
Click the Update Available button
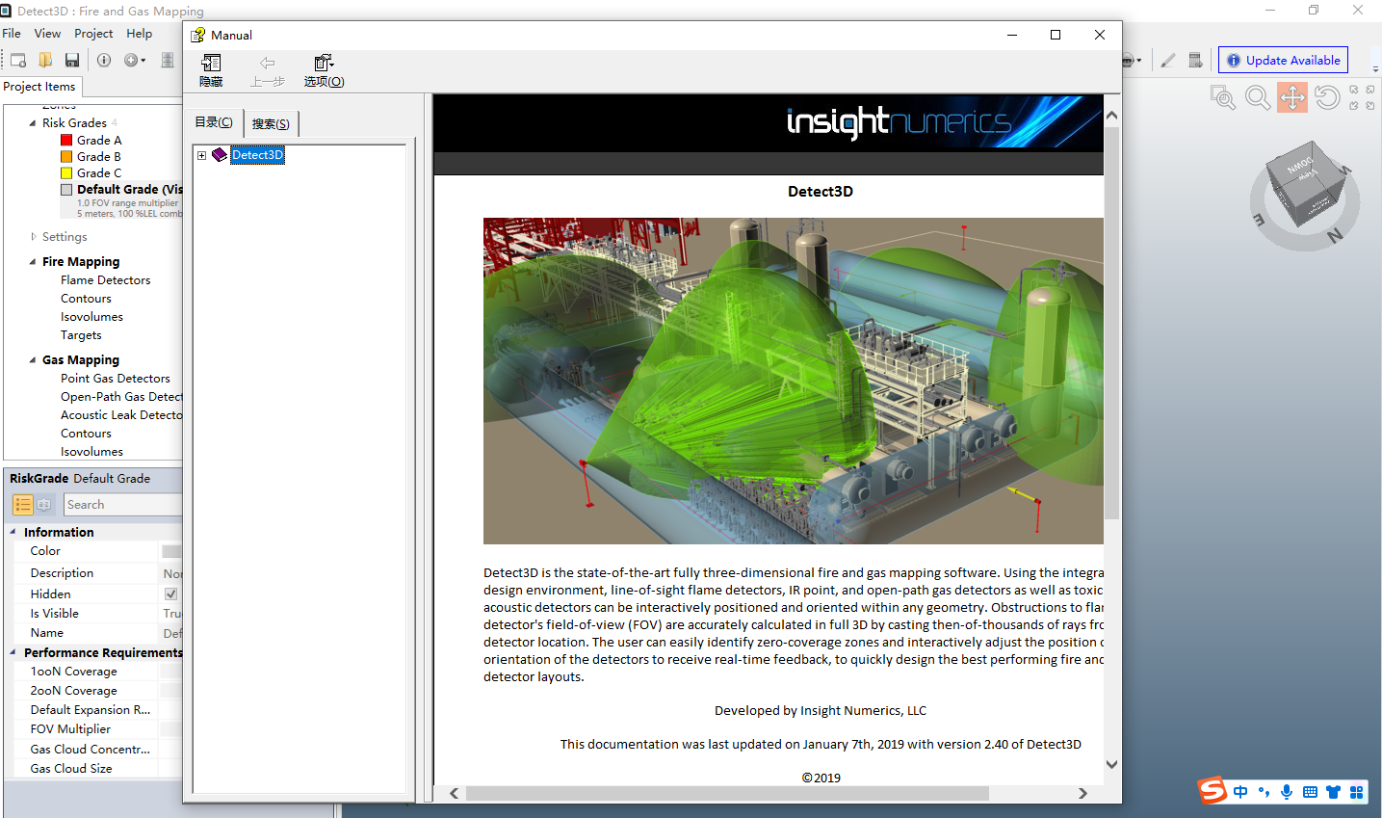pos(1283,60)
